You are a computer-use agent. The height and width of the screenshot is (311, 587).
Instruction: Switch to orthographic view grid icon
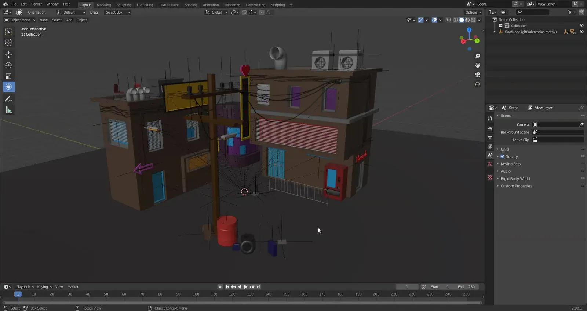coord(477,84)
